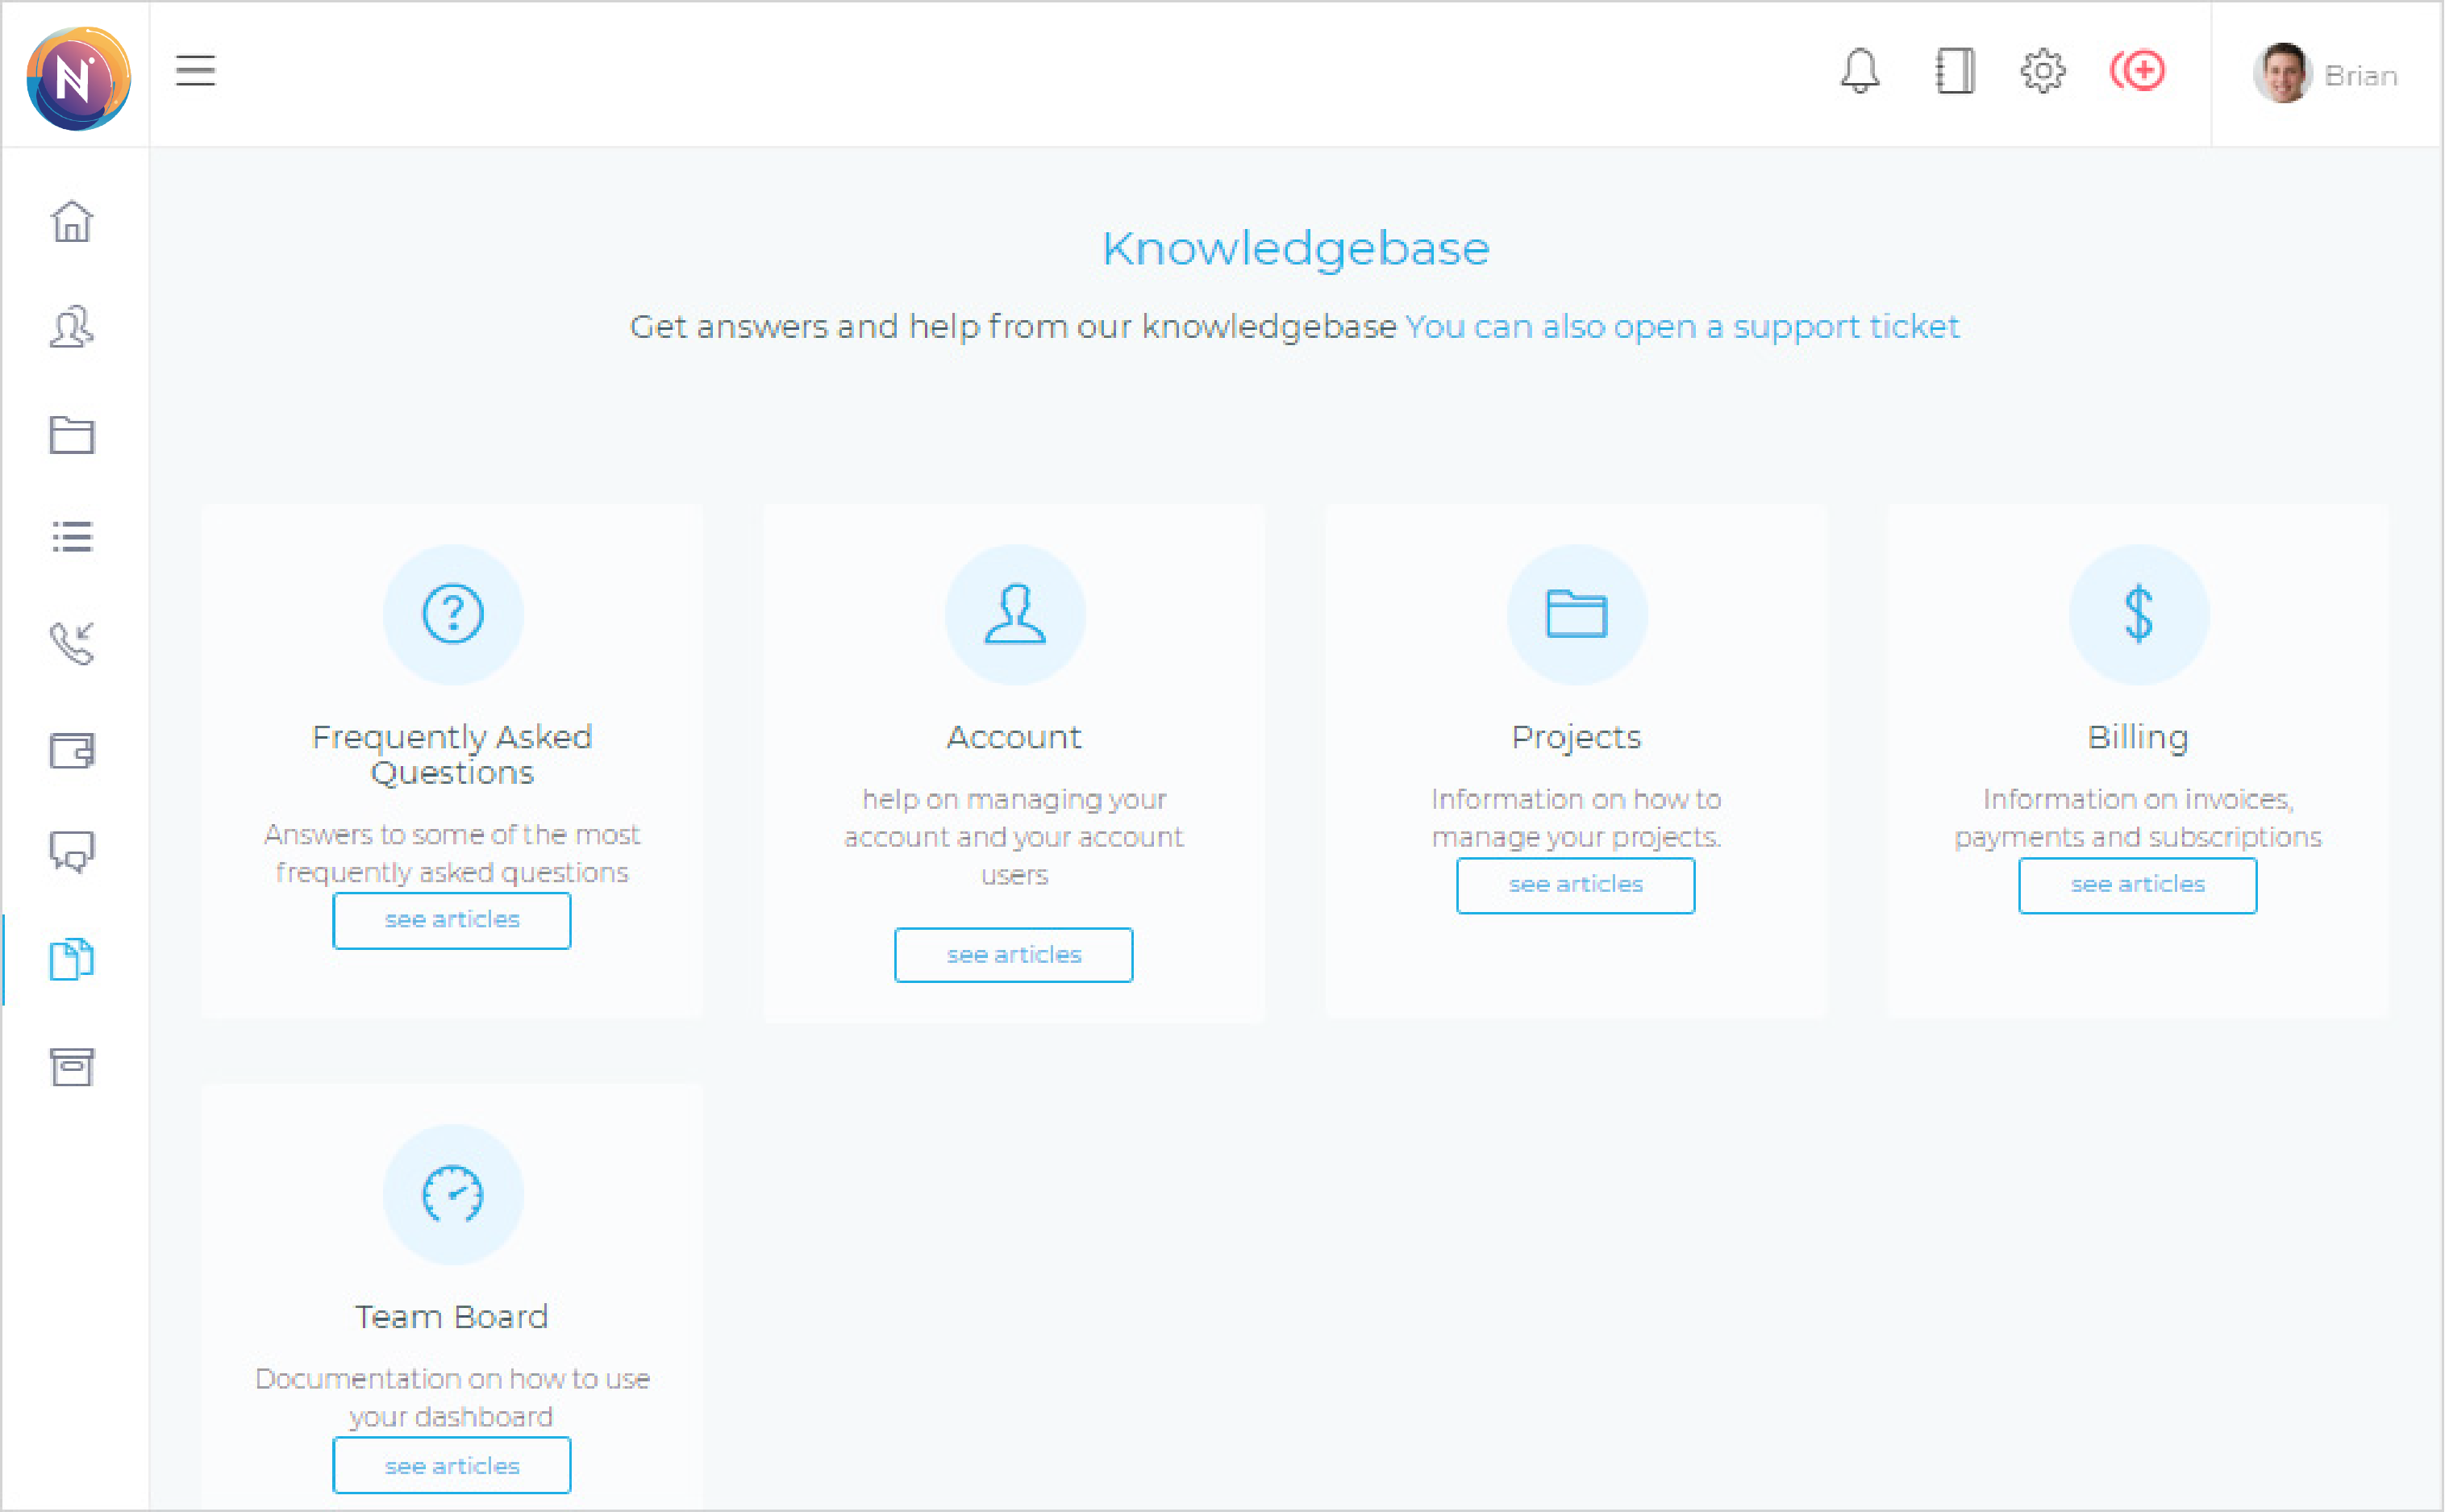Click the NextLoop logo
2445x1512 pixels.
[x=77, y=77]
